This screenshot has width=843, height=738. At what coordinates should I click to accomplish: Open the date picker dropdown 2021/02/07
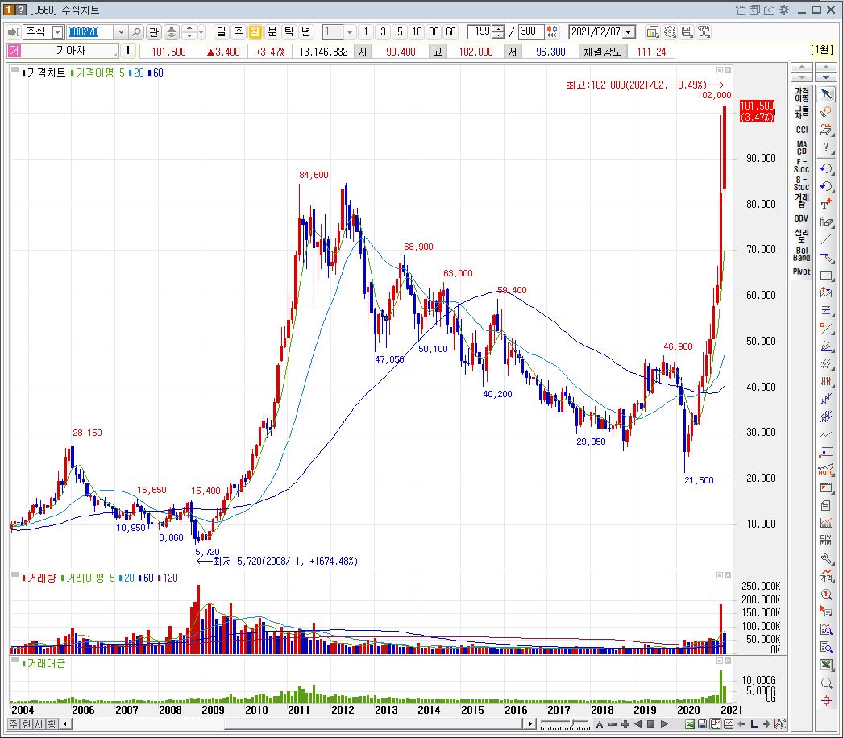[x=629, y=32]
